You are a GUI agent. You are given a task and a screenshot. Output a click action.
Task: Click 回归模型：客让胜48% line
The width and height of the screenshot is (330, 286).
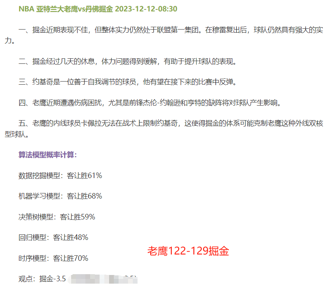[x=53, y=237]
